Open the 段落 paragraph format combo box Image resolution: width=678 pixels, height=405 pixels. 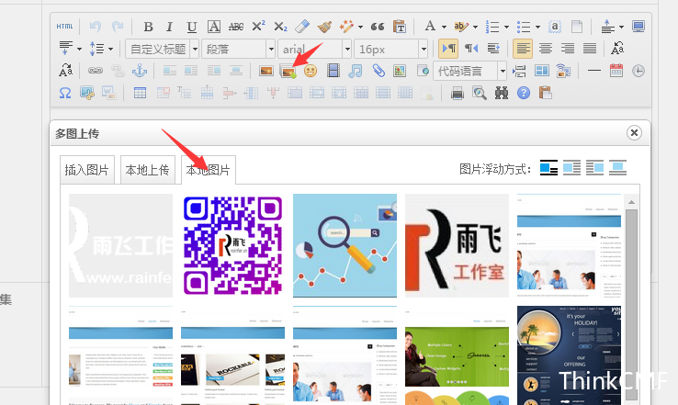coord(238,49)
